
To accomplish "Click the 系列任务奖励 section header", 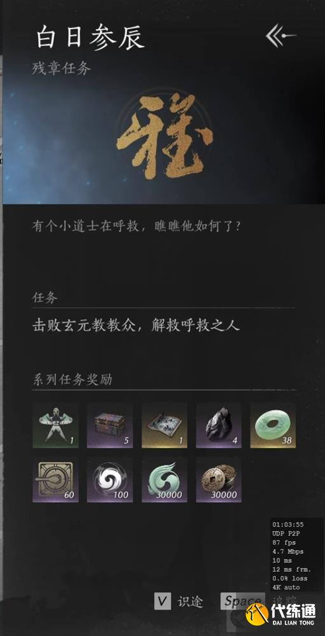I will coord(72,380).
